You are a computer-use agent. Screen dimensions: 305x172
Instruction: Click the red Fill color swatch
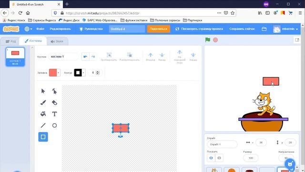coord(53,73)
